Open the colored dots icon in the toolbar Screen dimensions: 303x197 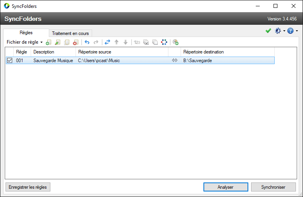[164, 42]
